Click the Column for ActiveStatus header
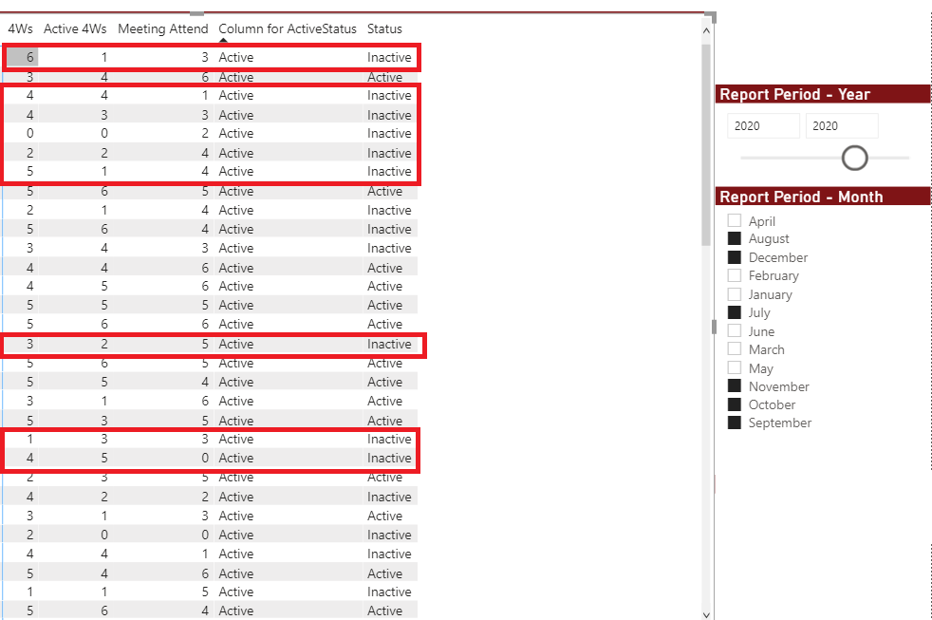932x620 pixels. tap(288, 28)
